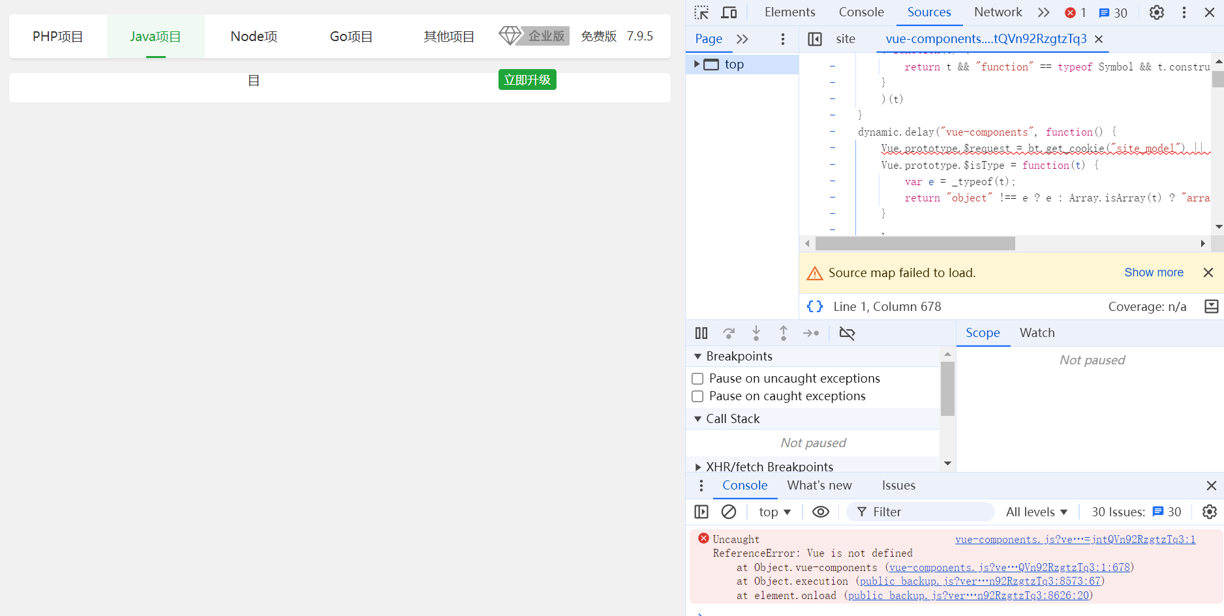This screenshot has height=616, width=1224.
Task: Close the vue-components file tab
Action: point(1099,39)
